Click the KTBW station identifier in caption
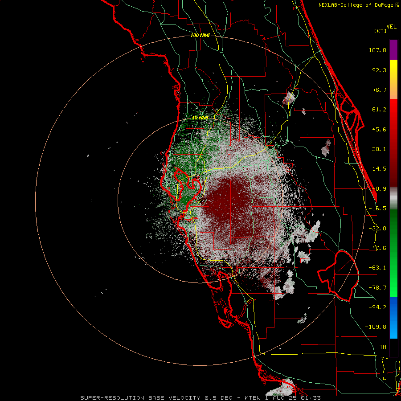This screenshot has height=401, width=401. (253, 398)
